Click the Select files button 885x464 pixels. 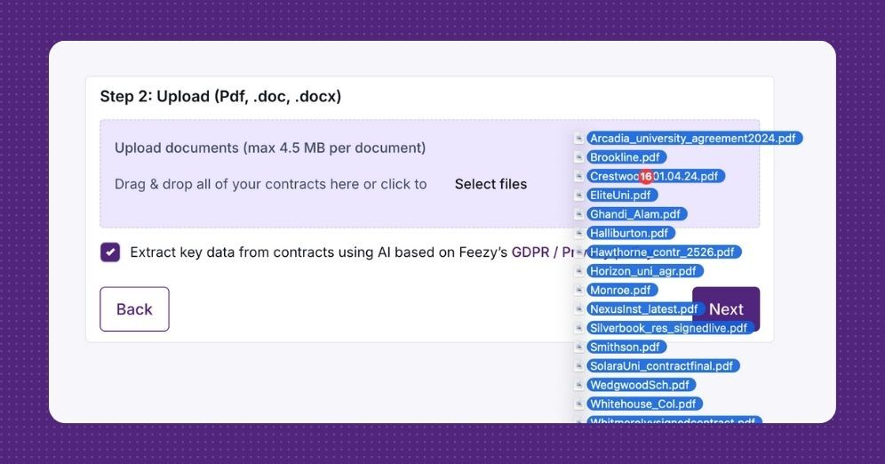(490, 184)
